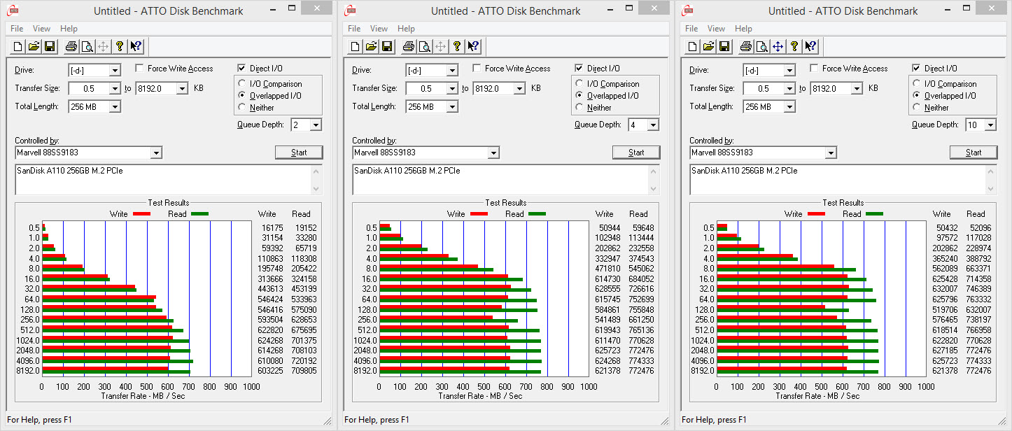
Task: Open Print Preview icon in Queue Depth 10 window
Action: tap(761, 47)
